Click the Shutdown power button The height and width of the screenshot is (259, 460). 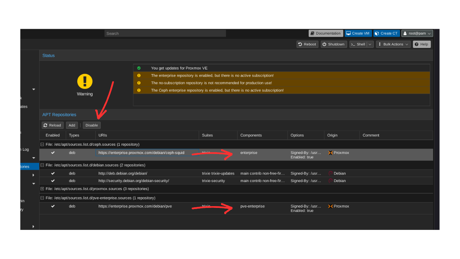(333, 44)
